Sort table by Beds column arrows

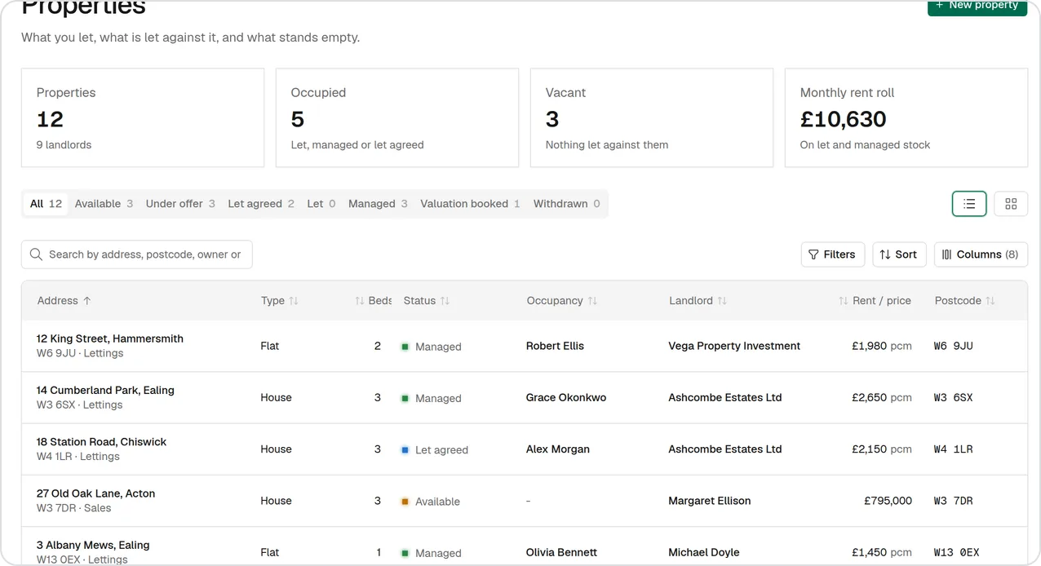pos(360,301)
